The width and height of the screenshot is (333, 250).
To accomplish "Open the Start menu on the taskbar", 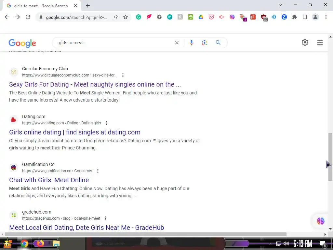I will (x=8, y=243).
